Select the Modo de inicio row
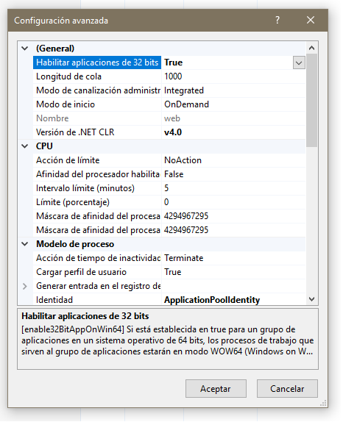 (169, 104)
